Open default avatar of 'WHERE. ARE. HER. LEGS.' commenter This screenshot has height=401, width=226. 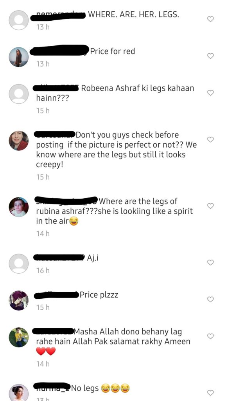click(x=19, y=20)
